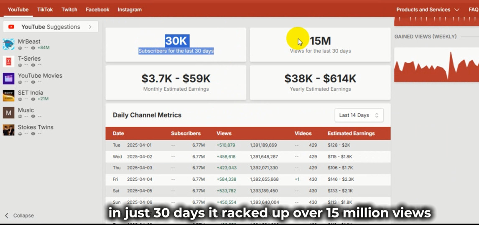Select the 1,392,071,330 total views cell

click(264, 168)
